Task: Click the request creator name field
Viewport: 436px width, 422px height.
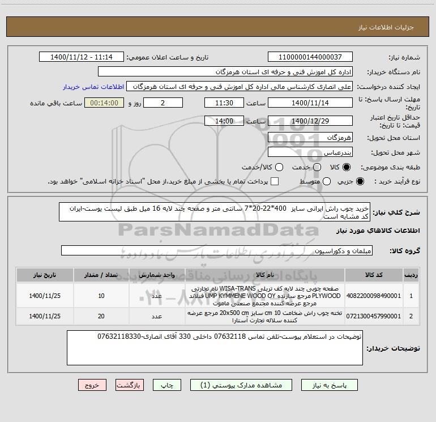Action: [240, 87]
